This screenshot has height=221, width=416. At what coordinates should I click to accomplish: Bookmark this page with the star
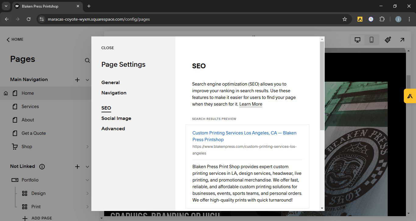[x=345, y=19]
